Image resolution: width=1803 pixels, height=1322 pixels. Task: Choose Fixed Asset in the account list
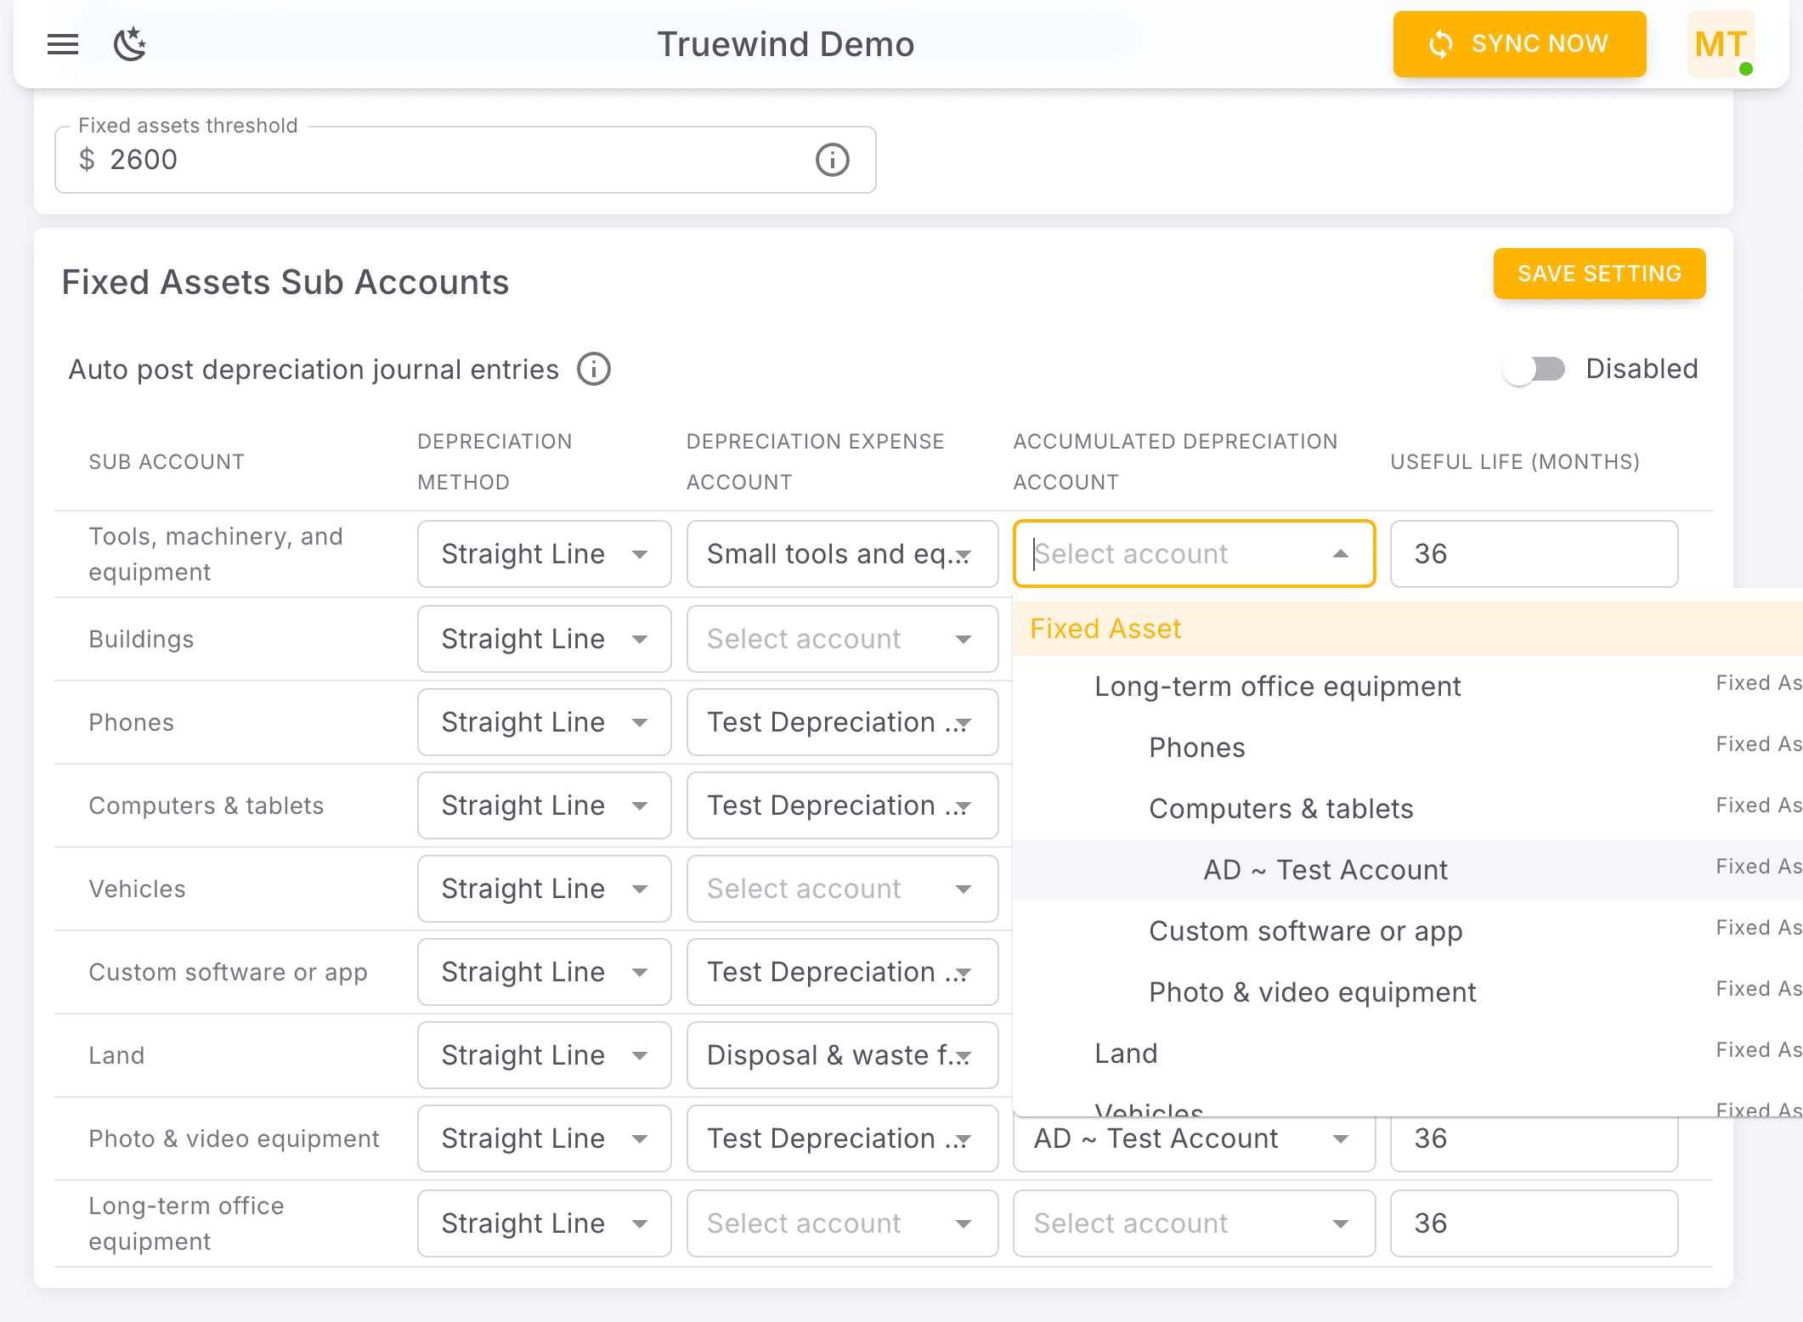1105,628
